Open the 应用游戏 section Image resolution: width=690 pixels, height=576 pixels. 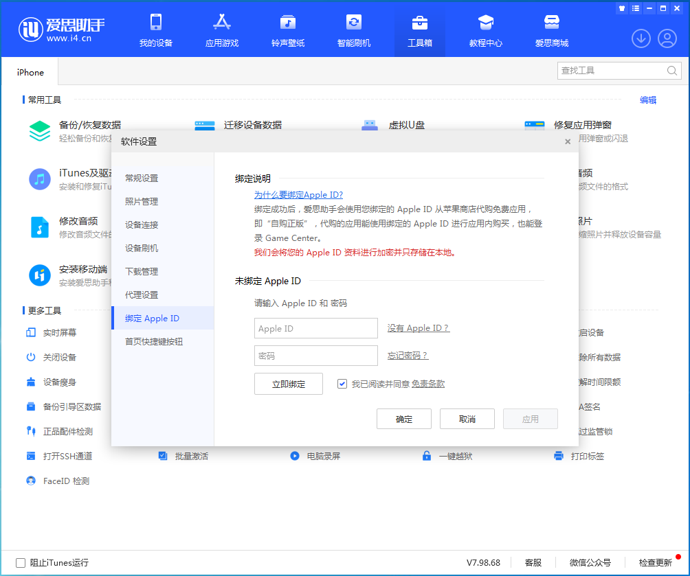coord(221,30)
